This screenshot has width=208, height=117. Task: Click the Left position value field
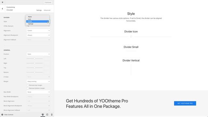click(47, 58)
